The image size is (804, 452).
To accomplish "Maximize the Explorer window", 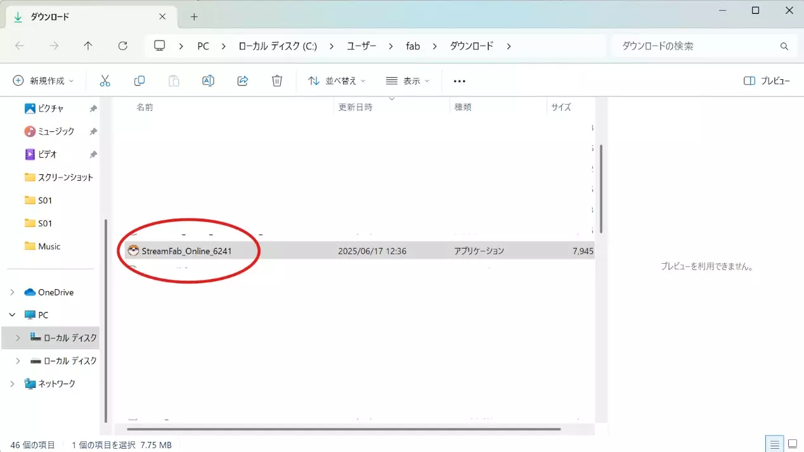I will point(755,11).
